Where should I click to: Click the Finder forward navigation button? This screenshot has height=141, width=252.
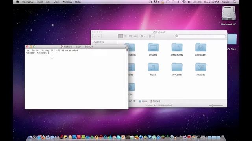pyautogui.click(x=99, y=36)
